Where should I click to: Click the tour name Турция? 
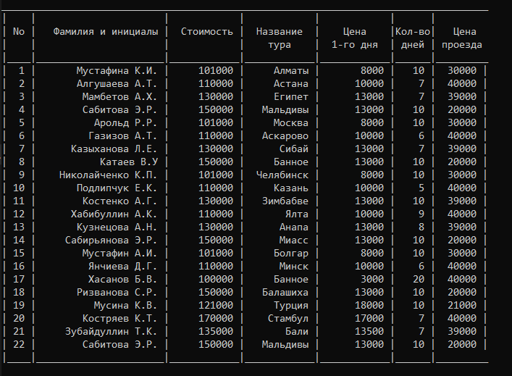[291, 306]
